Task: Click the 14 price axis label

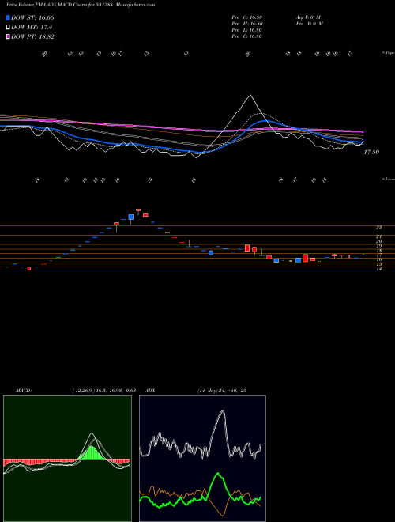Action: [x=378, y=269]
